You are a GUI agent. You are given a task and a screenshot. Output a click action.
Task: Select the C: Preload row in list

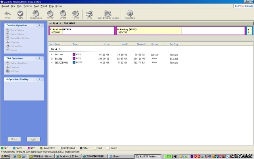(x=115, y=55)
